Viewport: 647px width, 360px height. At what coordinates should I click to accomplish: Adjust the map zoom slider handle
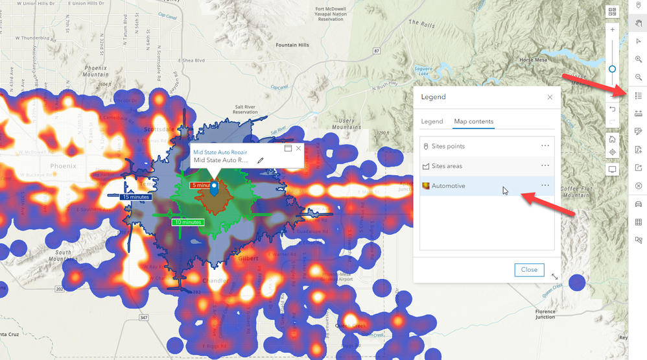(613, 69)
